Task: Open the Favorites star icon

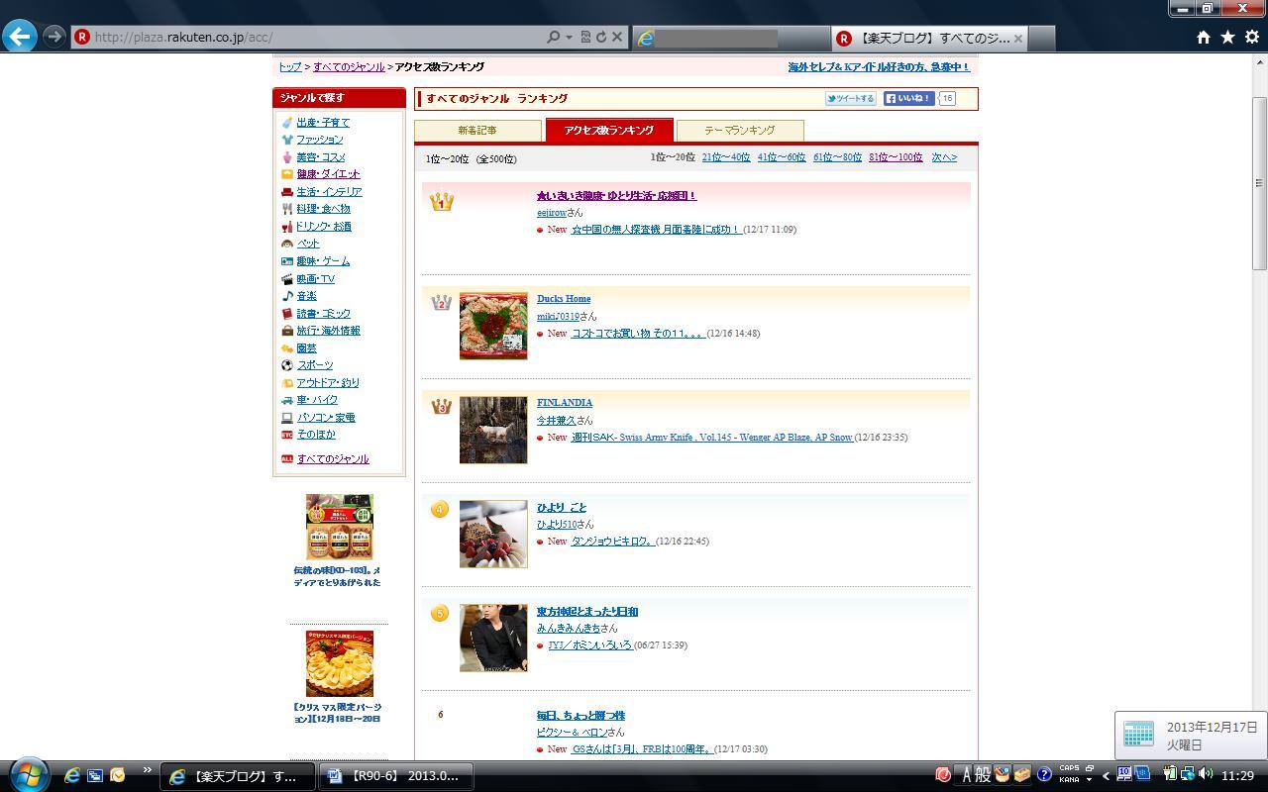Action: pyautogui.click(x=1227, y=37)
